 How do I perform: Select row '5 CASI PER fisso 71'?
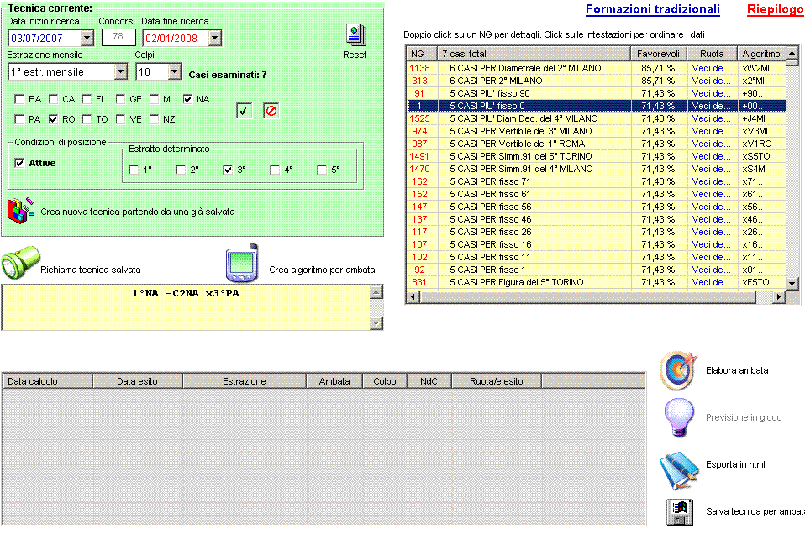pos(597,181)
